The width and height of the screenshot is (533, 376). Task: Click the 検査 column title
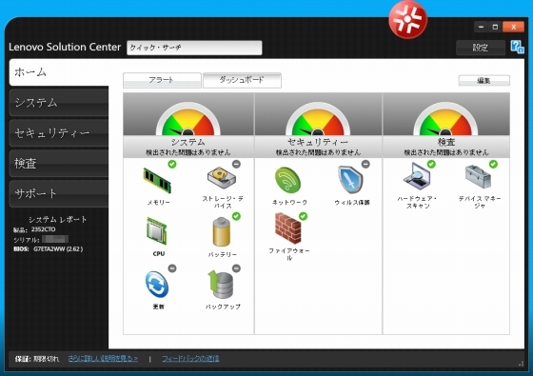(446, 142)
